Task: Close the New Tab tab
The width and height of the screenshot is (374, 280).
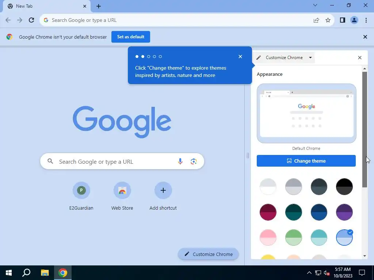Action: click(85, 6)
